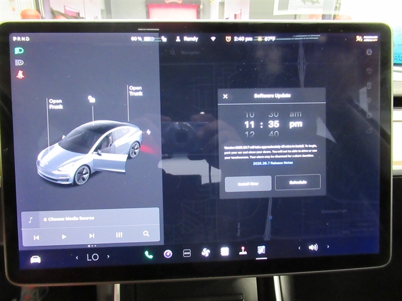Tap the alarm clock update icon
This screenshot has height=301, width=402.
point(228,39)
